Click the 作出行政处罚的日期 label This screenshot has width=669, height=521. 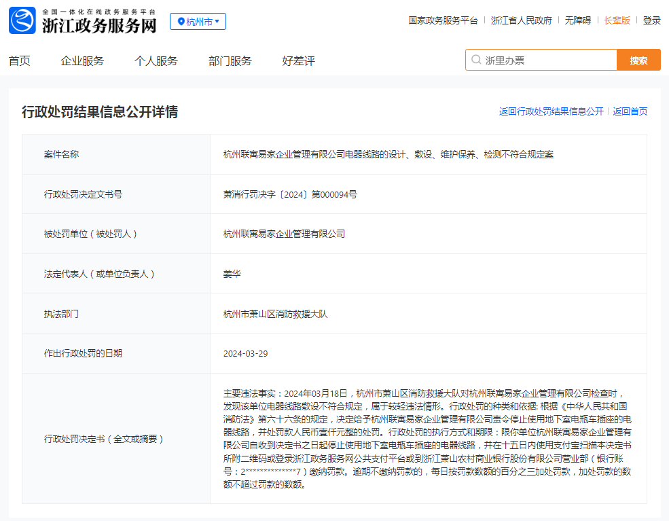83,353
